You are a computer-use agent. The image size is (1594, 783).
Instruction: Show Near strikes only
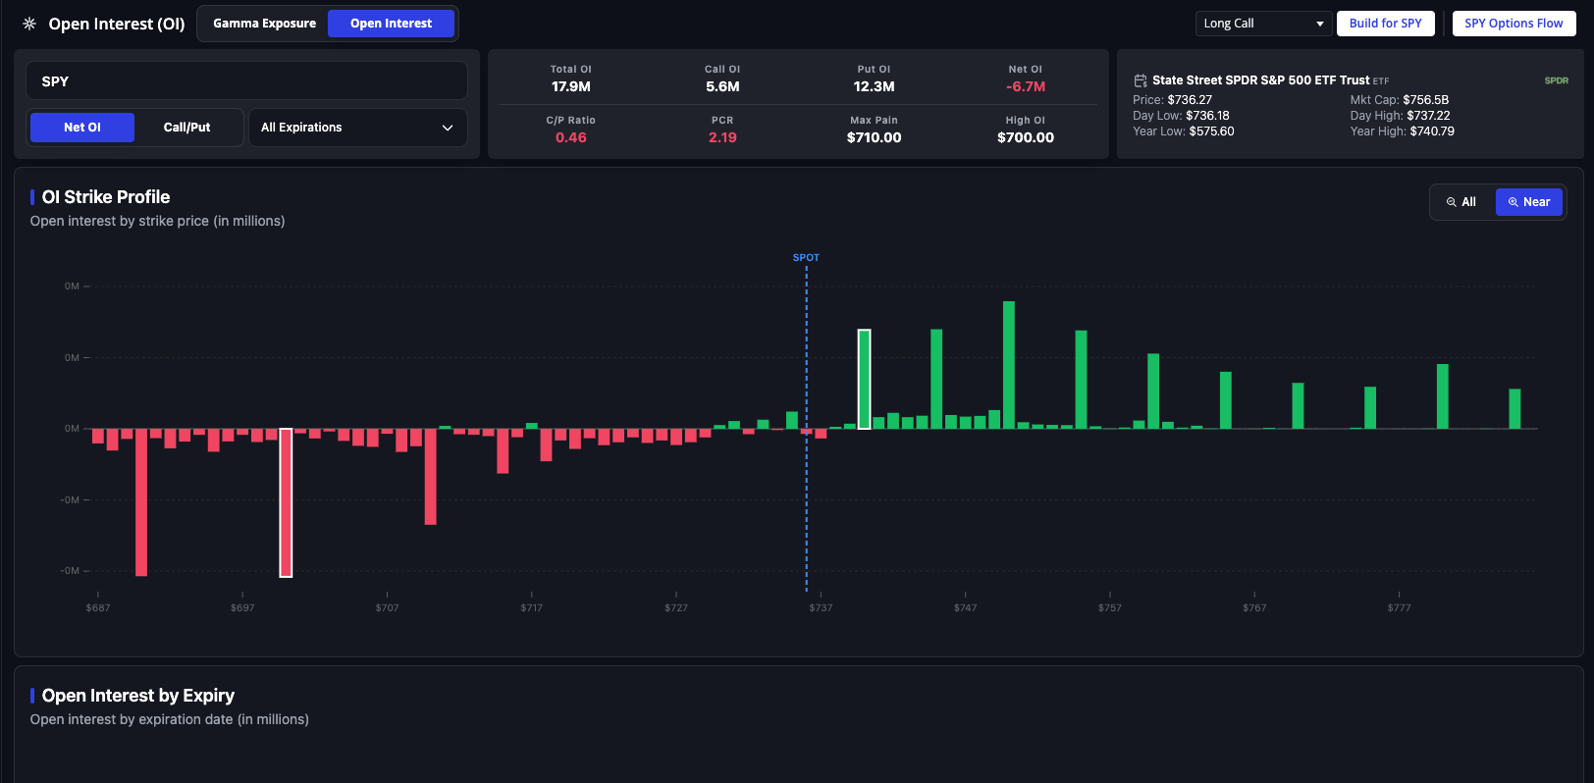[1528, 202]
